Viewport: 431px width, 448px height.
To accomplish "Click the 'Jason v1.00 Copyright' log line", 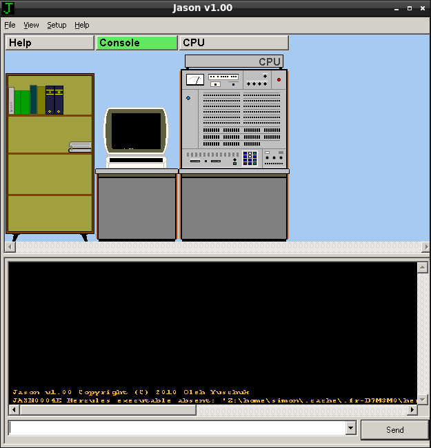I will coord(131,392).
